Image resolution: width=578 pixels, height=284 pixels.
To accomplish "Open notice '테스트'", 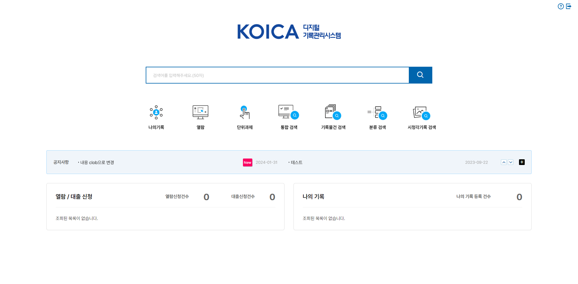I will click(297, 163).
